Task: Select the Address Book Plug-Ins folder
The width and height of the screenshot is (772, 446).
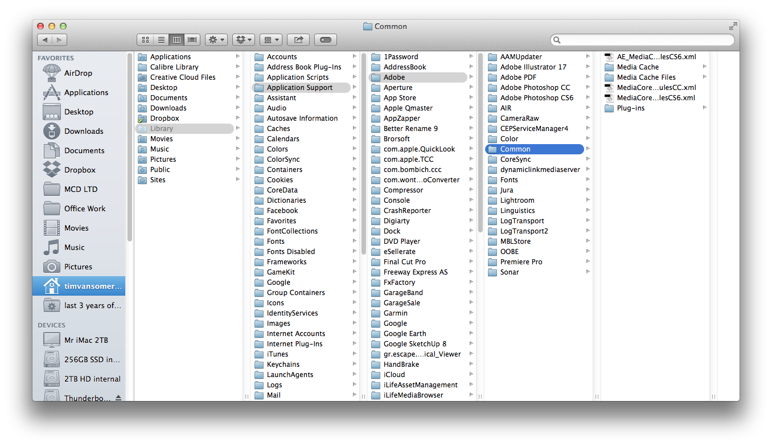Action: tap(305, 67)
